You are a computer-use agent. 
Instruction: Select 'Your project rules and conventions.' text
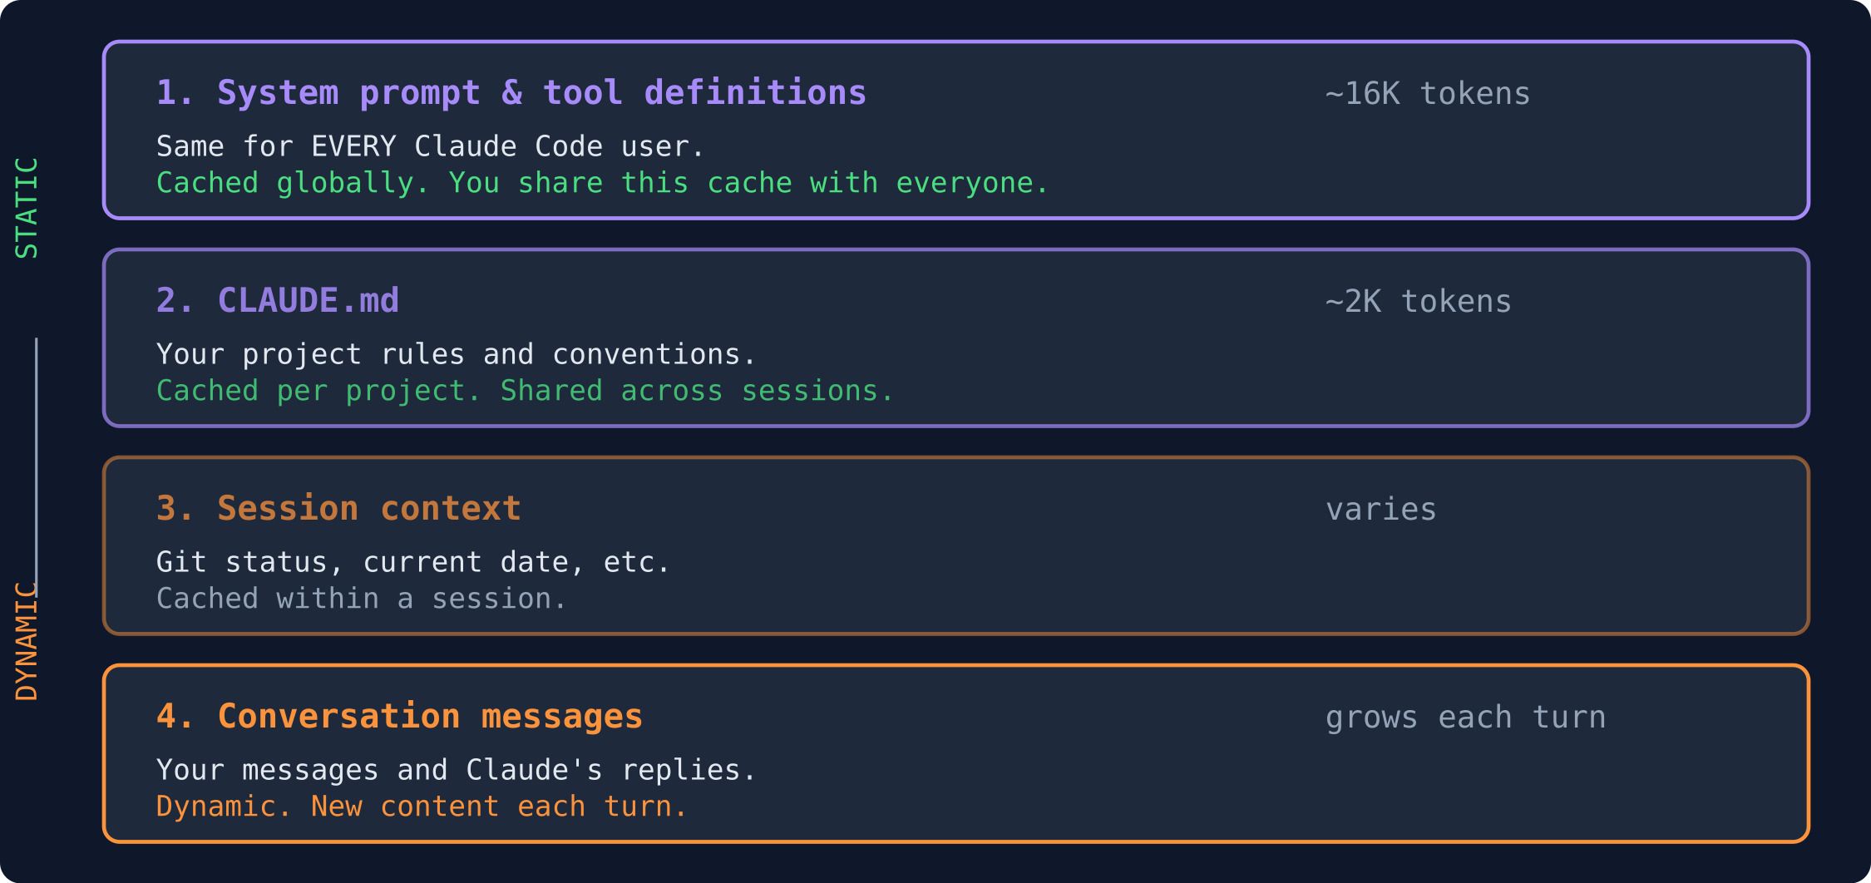(456, 355)
